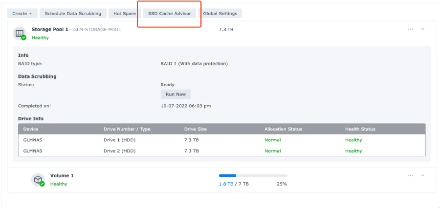Click the RAID 1 (With data protection) value
This screenshot has width=440, height=208.
194,64
